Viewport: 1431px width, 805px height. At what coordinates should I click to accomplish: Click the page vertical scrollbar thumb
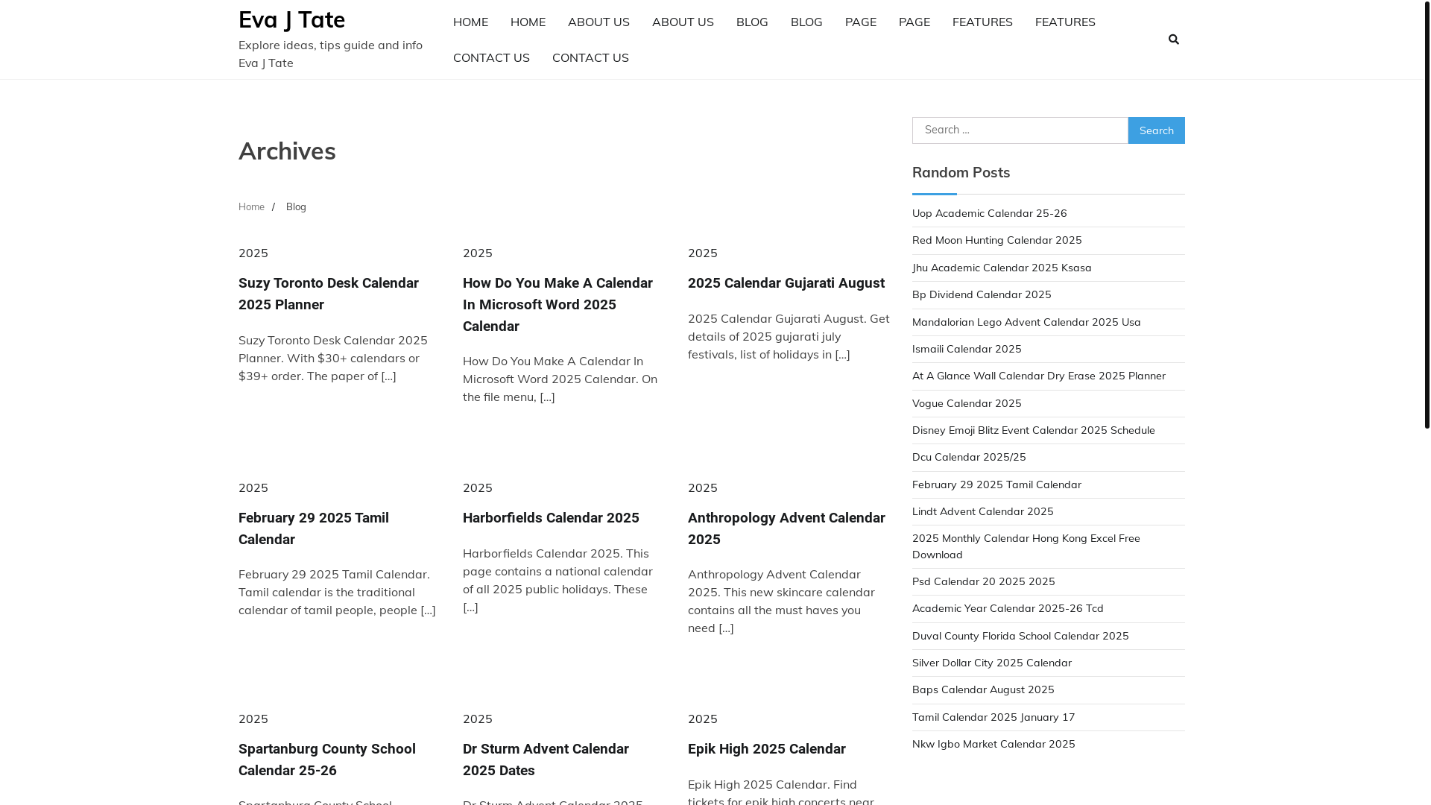(1427, 215)
